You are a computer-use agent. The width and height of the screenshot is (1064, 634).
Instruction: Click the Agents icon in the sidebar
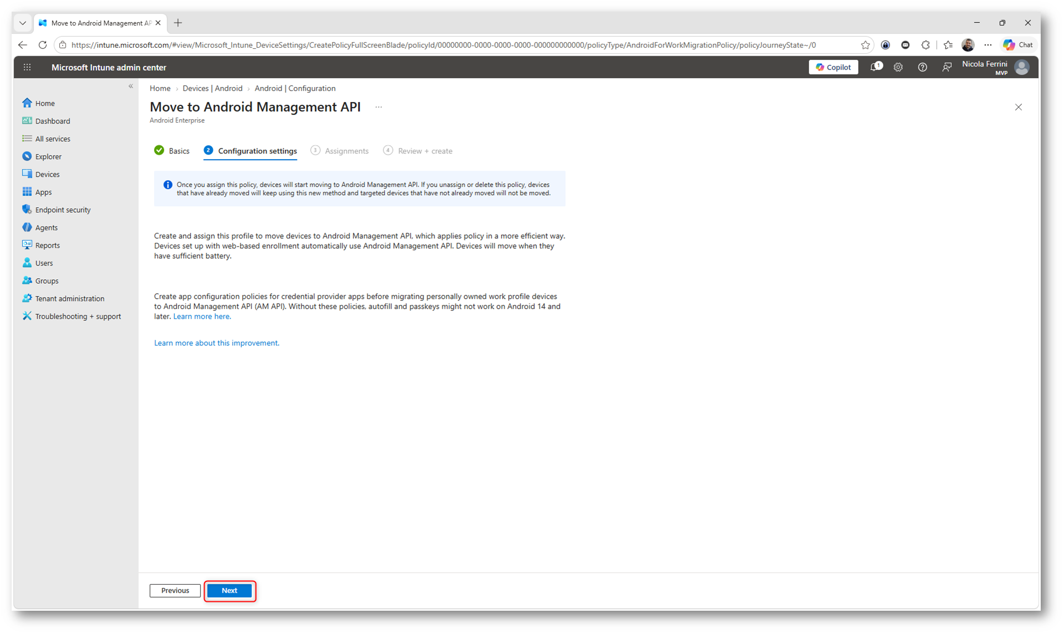point(27,227)
